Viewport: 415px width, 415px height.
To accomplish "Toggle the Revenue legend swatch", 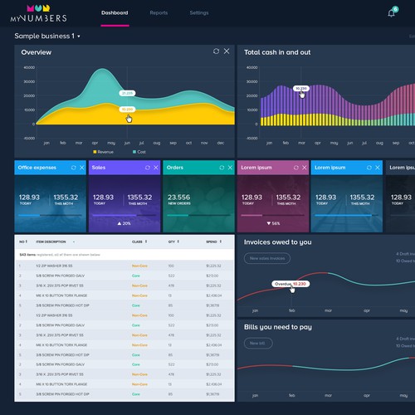I will coord(95,152).
